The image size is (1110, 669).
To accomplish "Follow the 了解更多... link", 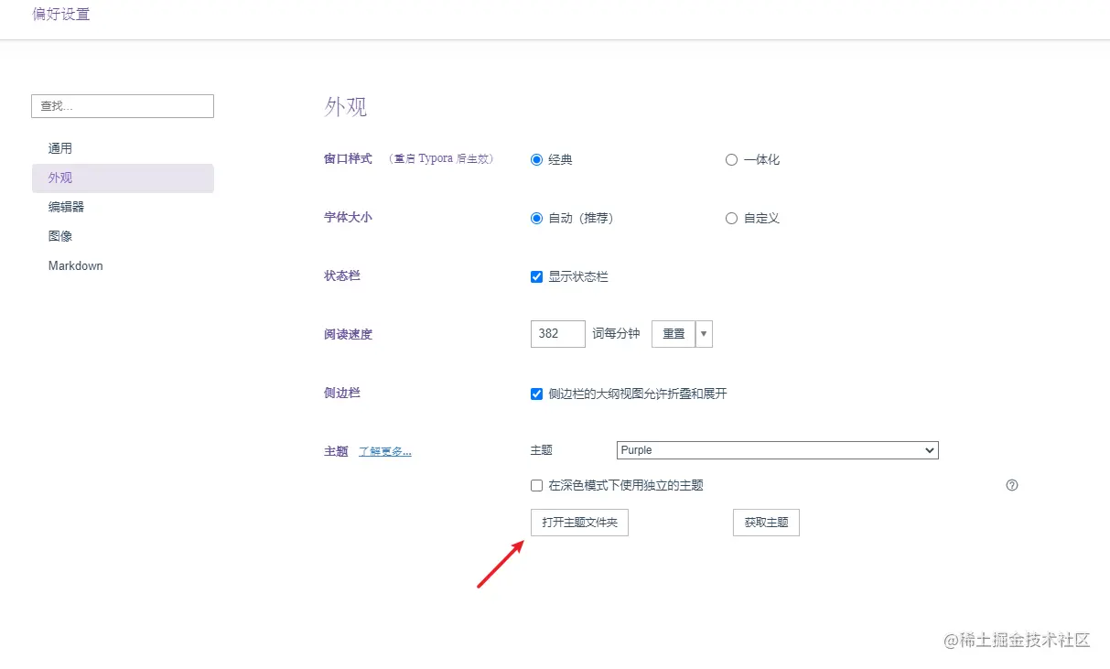I will point(384,451).
